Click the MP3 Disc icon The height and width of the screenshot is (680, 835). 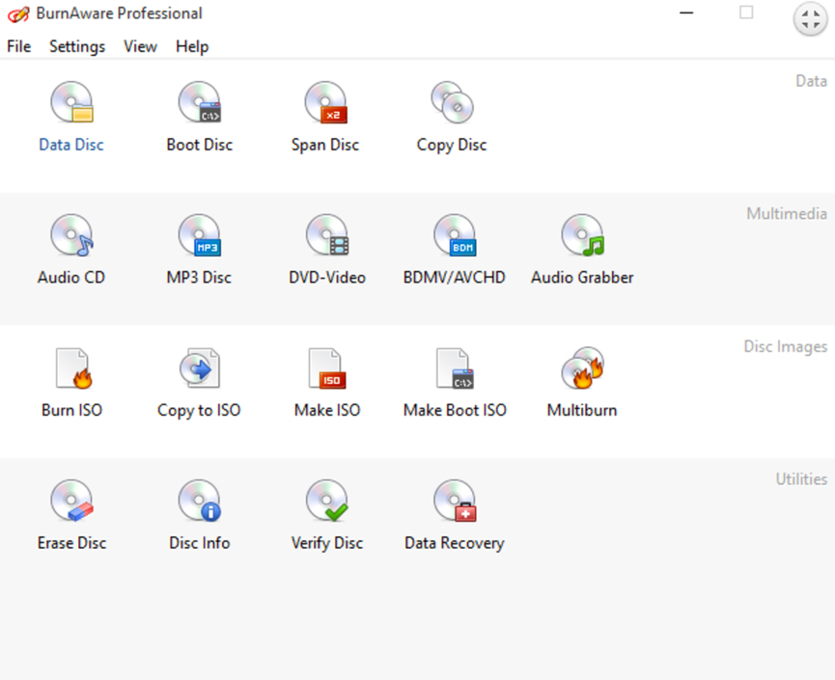pos(200,236)
